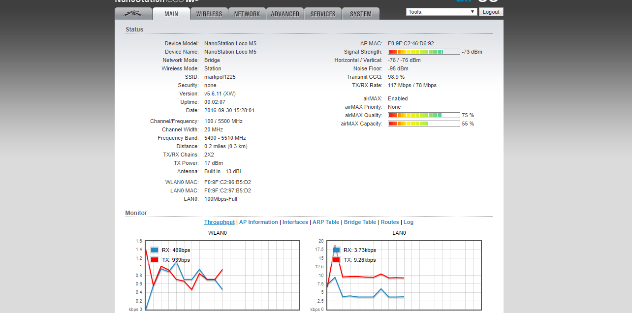
Task: Click the airMAX Capacity 55 % reading
Action: (x=468, y=124)
